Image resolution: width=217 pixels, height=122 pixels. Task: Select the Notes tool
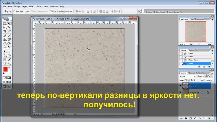point(5,60)
